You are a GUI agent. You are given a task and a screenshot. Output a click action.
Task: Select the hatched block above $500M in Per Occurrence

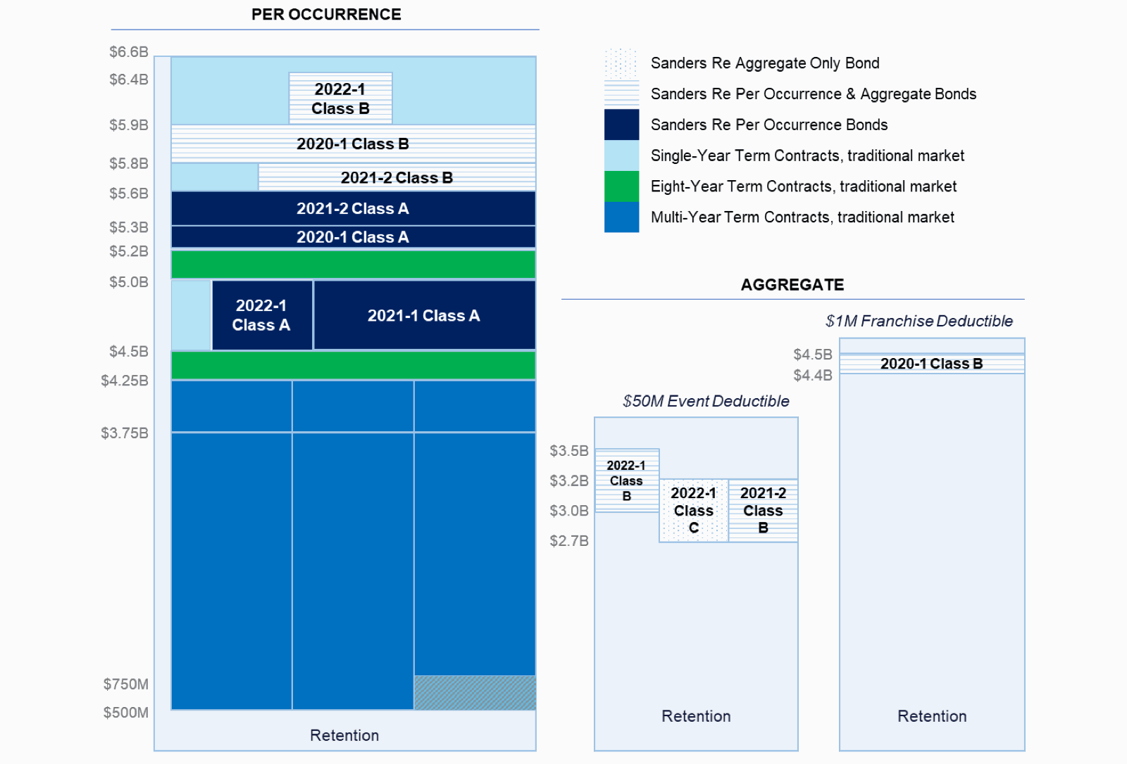point(475,693)
